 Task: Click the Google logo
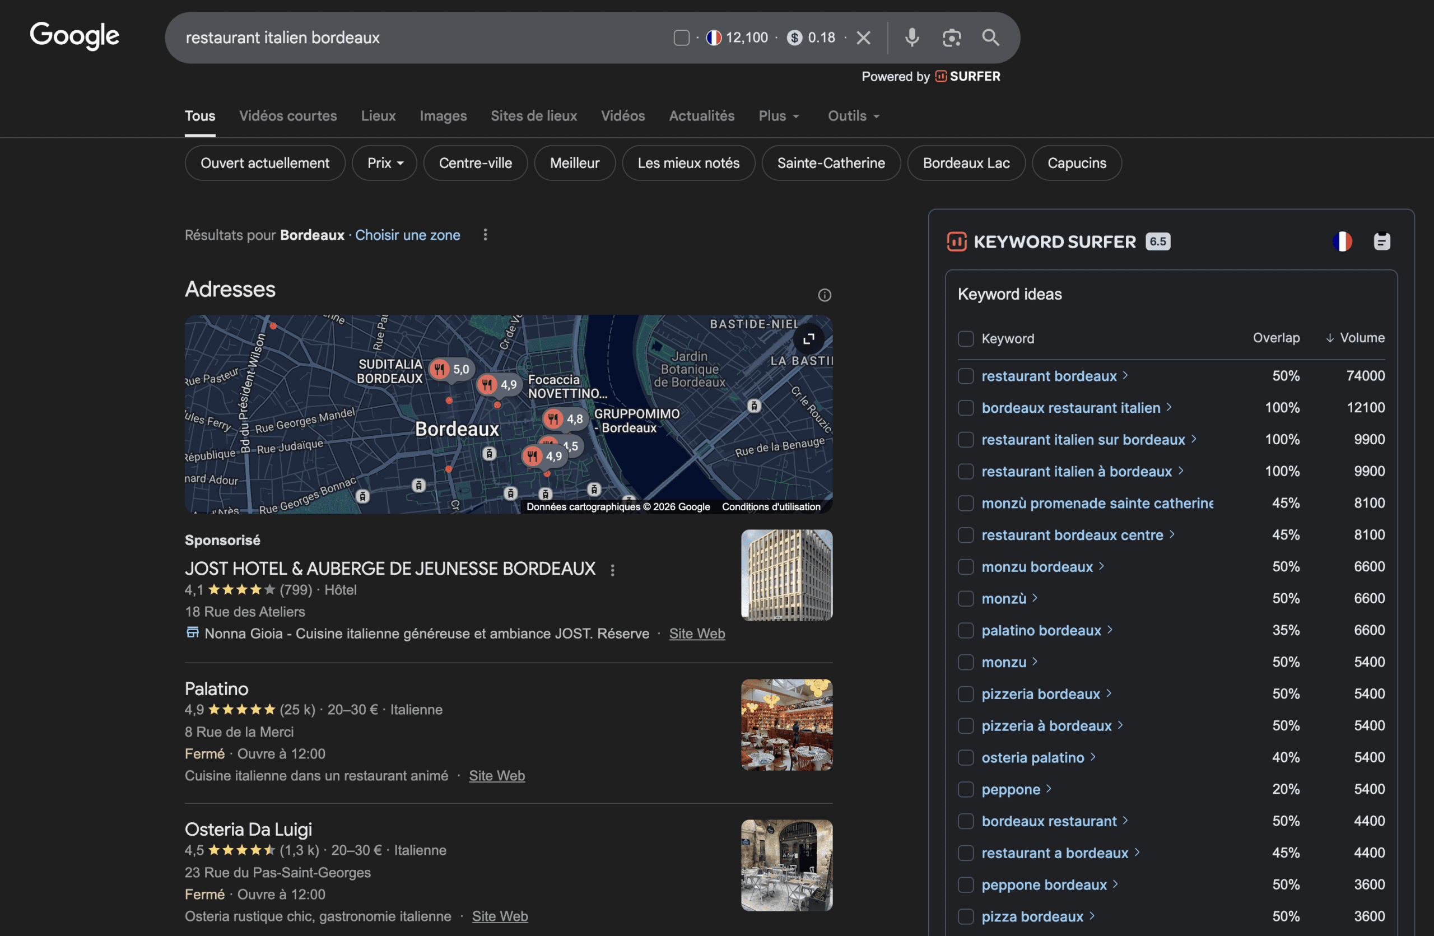click(x=74, y=36)
